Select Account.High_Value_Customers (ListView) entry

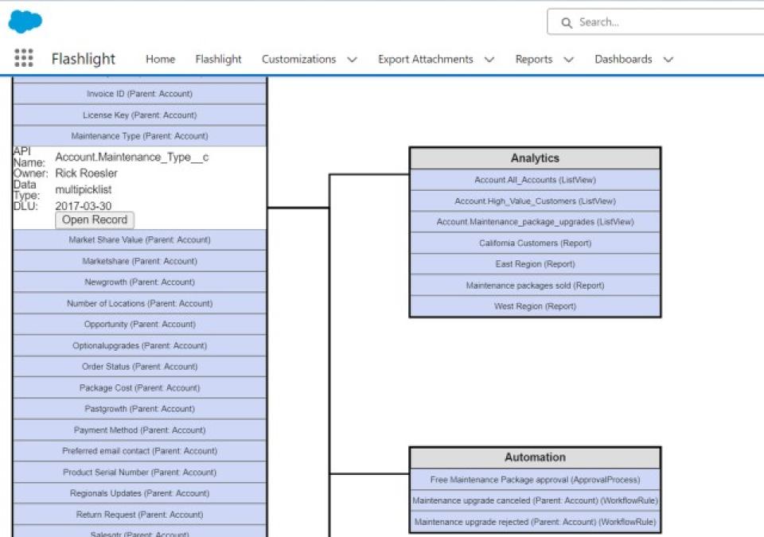tap(535, 200)
